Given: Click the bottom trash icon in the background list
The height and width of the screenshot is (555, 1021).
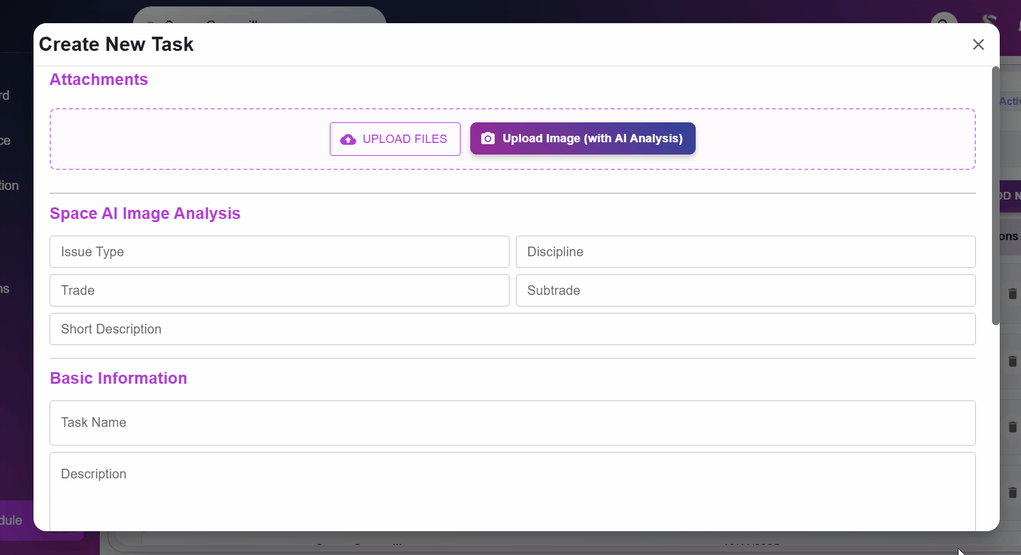Looking at the screenshot, I should click(x=1012, y=493).
